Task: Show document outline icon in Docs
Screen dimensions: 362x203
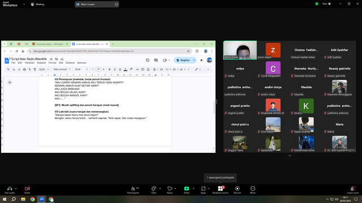Action: pyautogui.click(x=10, y=82)
